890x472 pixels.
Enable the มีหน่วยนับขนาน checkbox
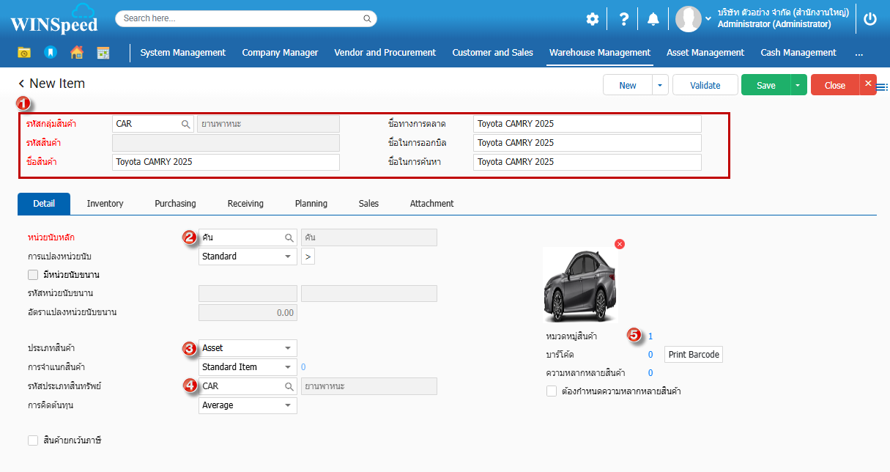(33, 275)
